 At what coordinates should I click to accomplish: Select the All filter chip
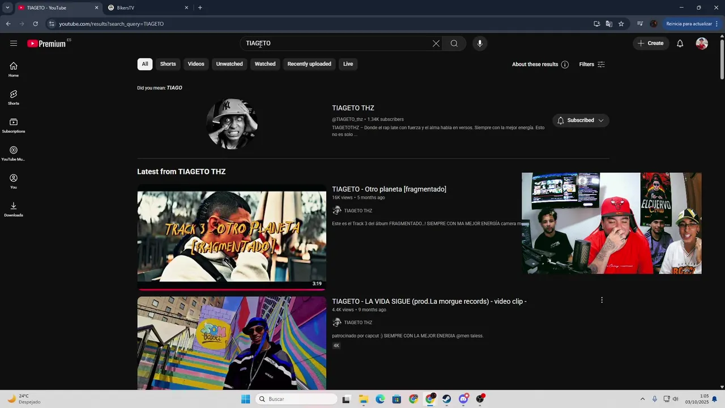point(145,64)
